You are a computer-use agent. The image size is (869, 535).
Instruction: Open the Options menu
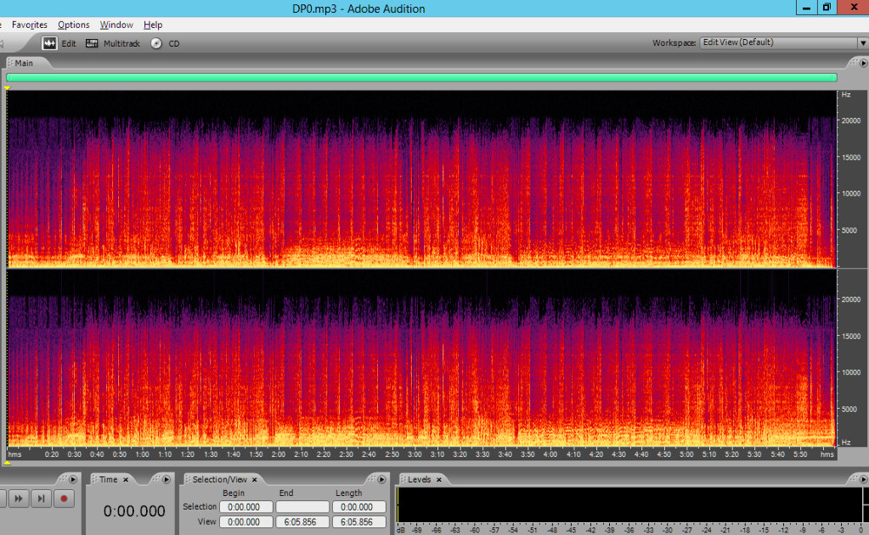point(74,25)
